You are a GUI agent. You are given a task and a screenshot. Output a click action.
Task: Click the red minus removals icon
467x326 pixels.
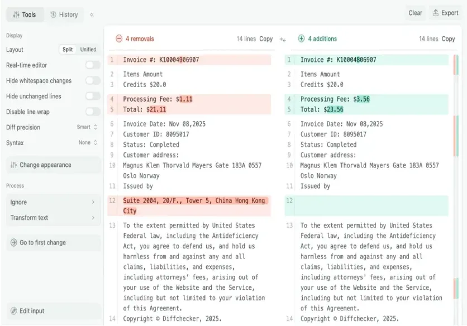pos(119,39)
